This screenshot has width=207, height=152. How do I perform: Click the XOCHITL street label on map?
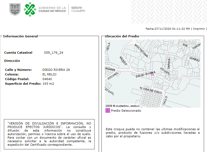click(x=165, y=71)
